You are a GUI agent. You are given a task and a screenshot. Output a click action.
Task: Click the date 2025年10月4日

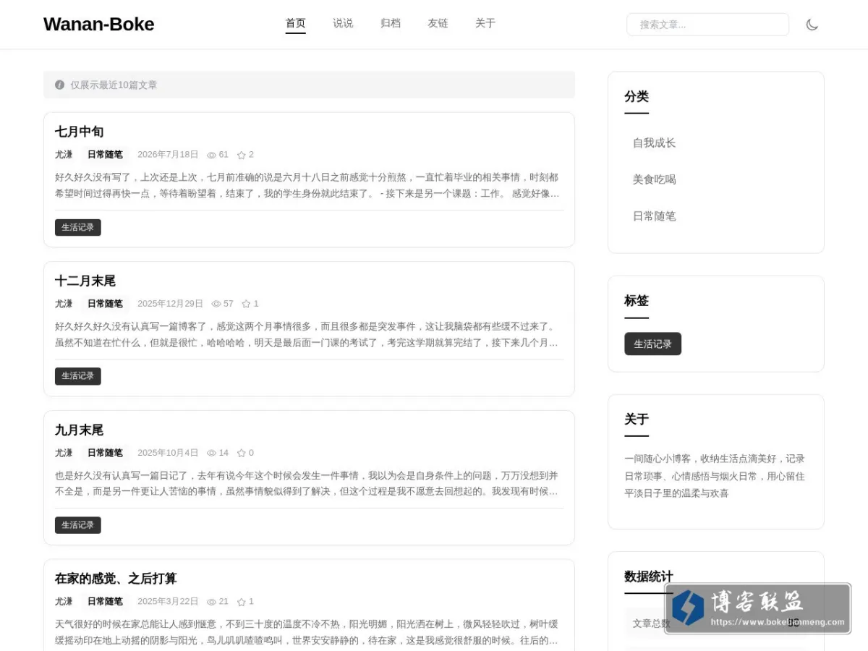tap(168, 453)
